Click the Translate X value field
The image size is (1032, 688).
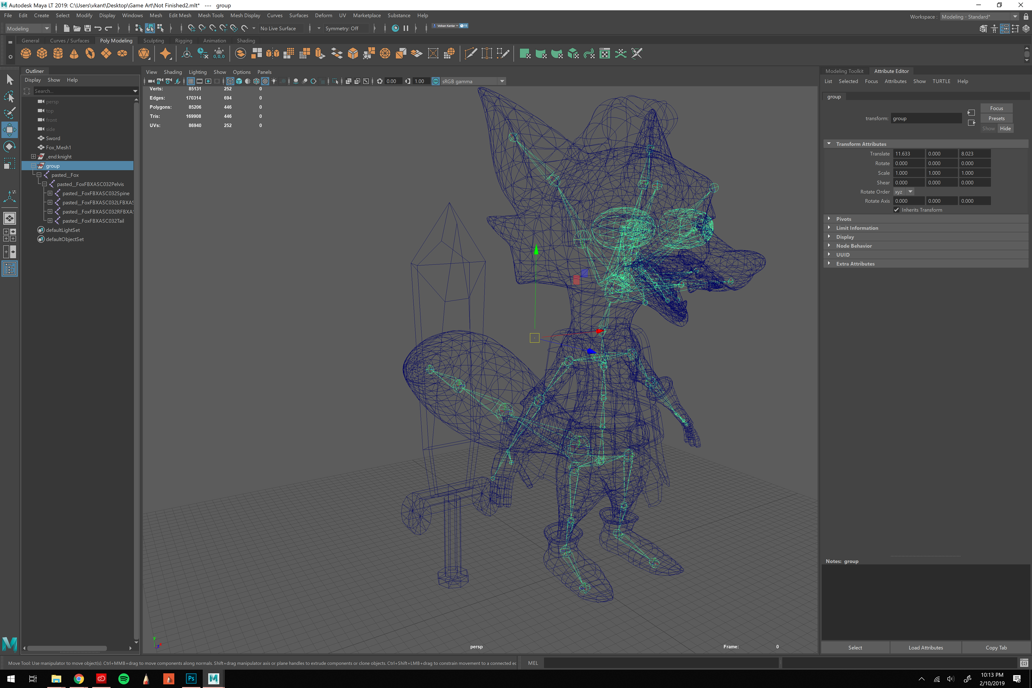(908, 153)
